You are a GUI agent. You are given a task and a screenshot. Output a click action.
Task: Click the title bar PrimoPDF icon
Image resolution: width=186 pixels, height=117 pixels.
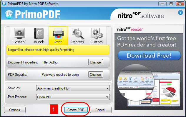click(x=4, y=4)
